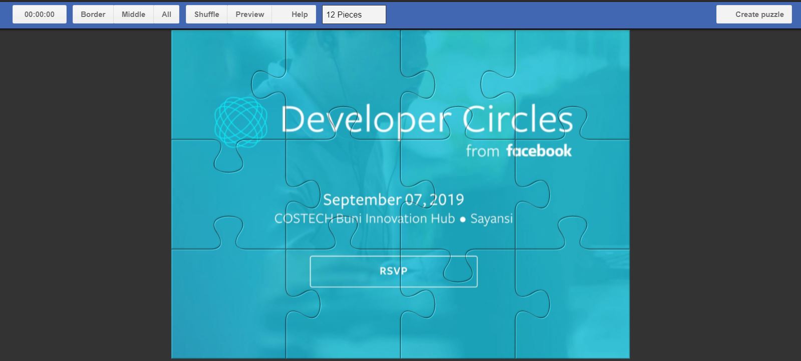Shuffle the puzzle pieces
The image size is (801, 361).
206,14
